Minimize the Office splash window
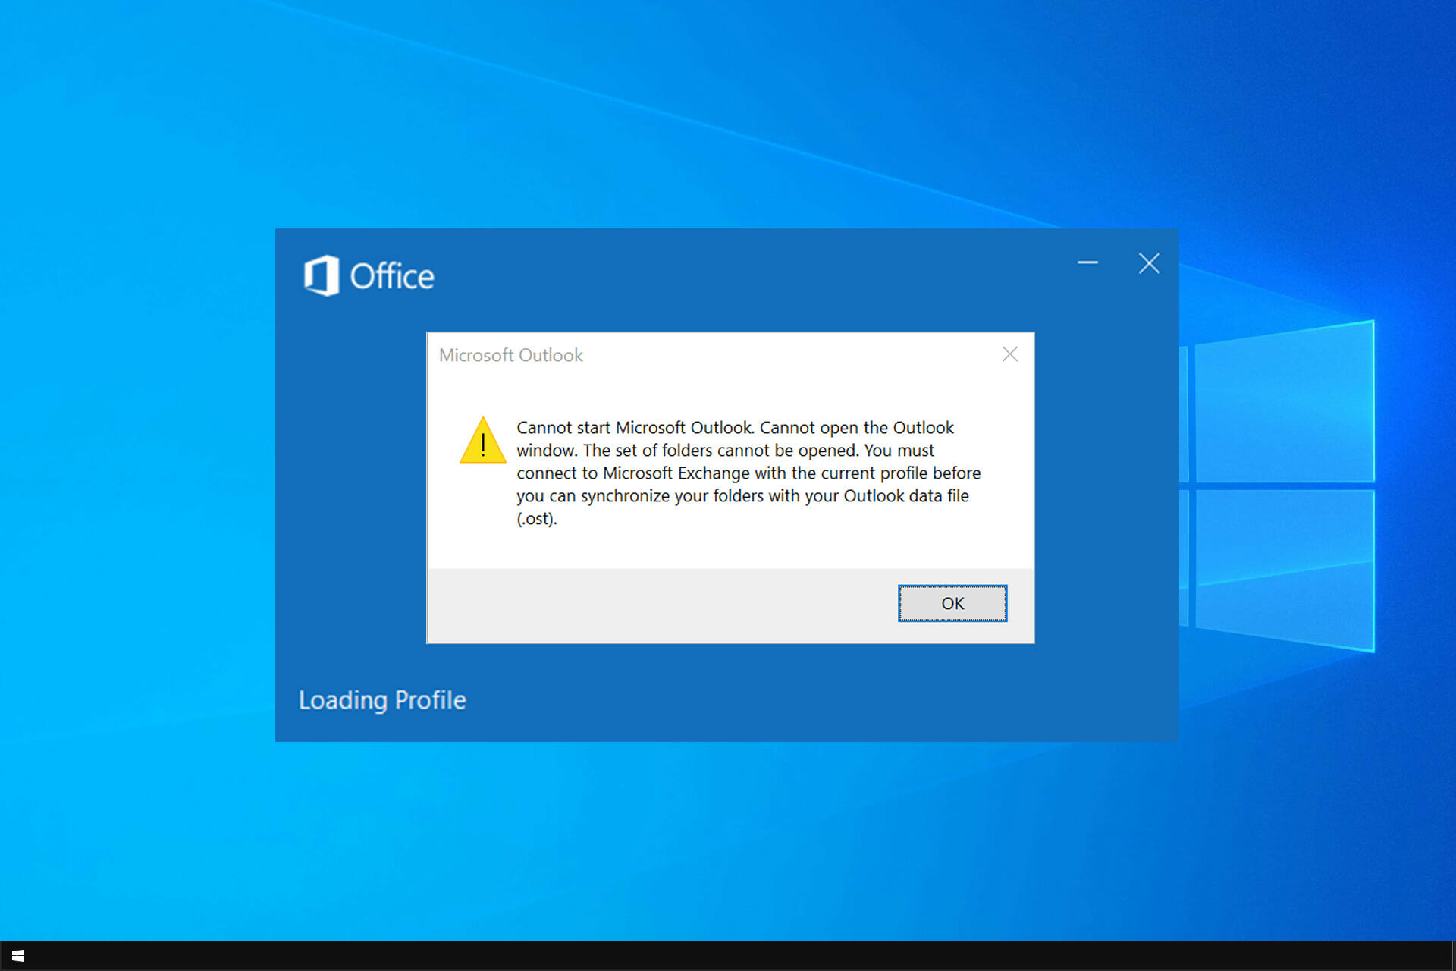The height and width of the screenshot is (971, 1456). 1087,263
